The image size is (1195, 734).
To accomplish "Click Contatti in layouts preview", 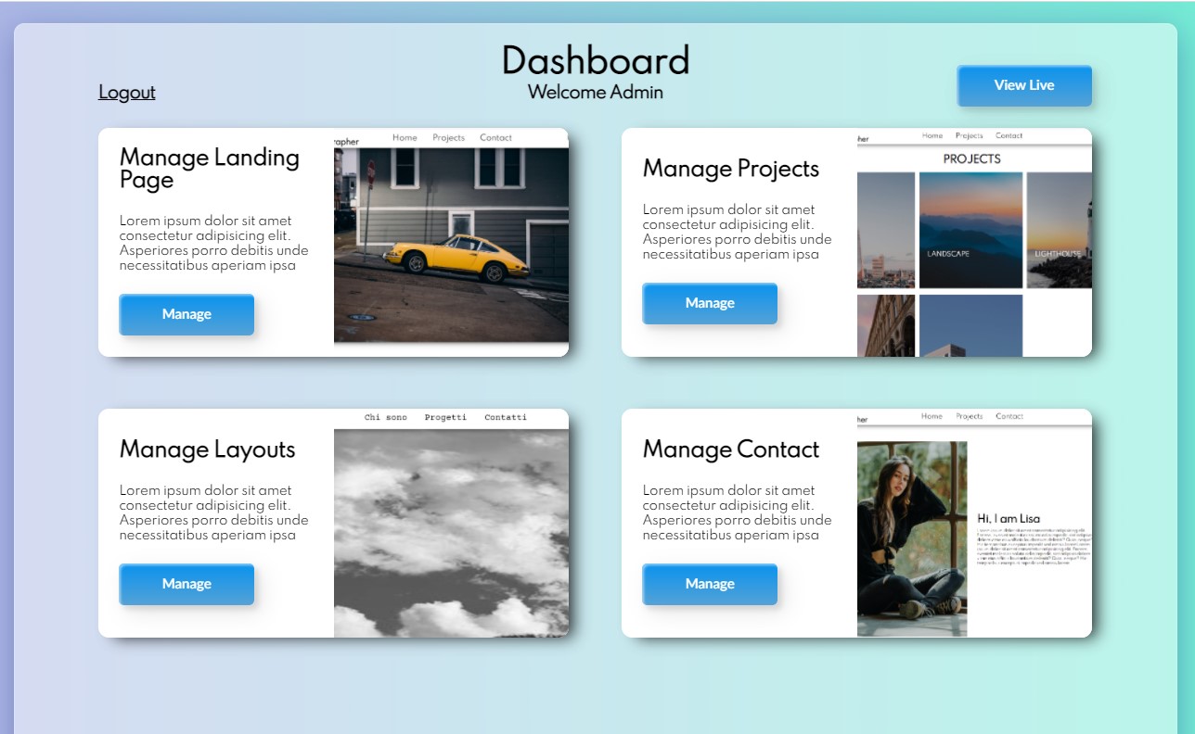I will coord(506,418).
